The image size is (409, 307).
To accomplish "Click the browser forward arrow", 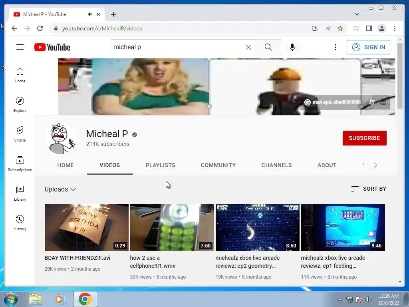I will 27,28.
